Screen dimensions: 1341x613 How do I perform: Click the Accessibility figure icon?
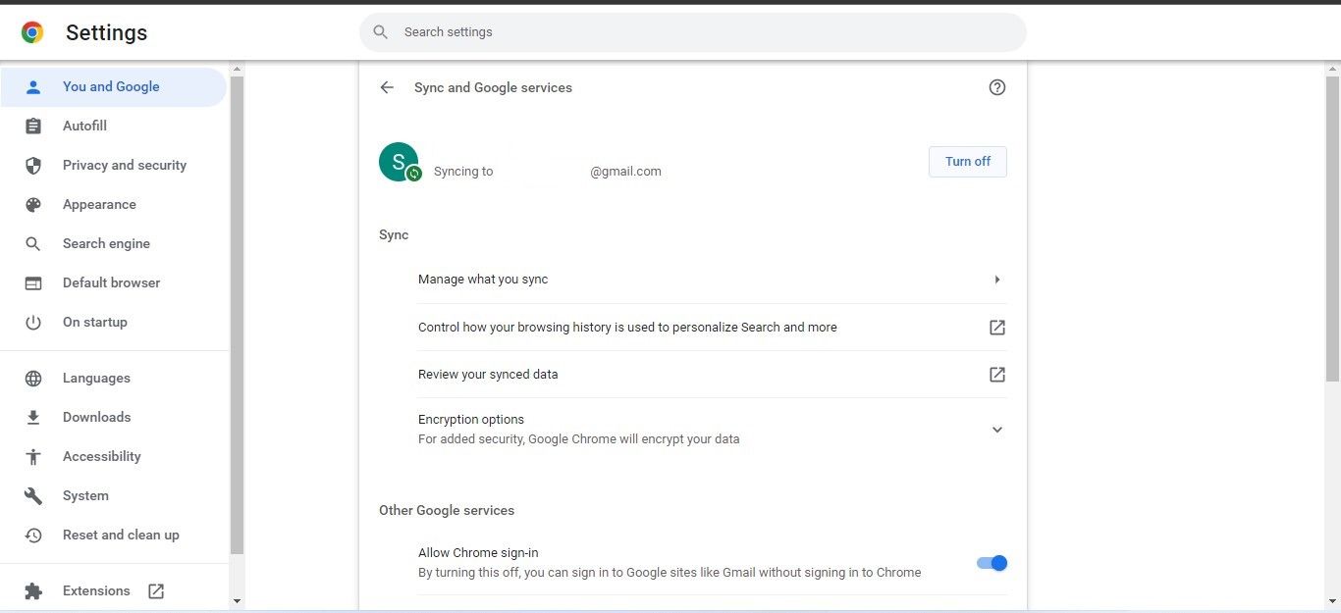(33, 457)
